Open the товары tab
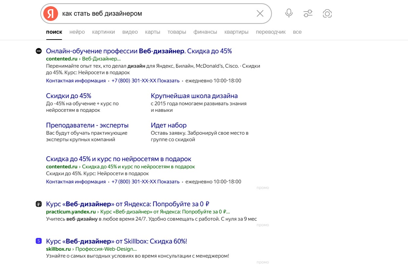 [177, 32]
